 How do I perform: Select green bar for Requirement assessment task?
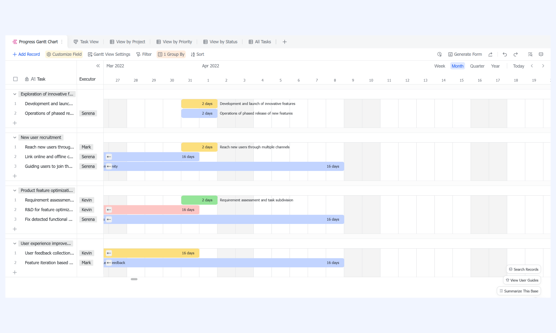coord(199,200)
